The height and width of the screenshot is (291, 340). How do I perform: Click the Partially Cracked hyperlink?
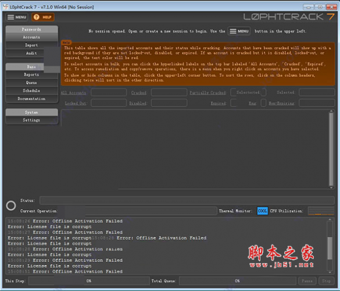tap(207, 93)
